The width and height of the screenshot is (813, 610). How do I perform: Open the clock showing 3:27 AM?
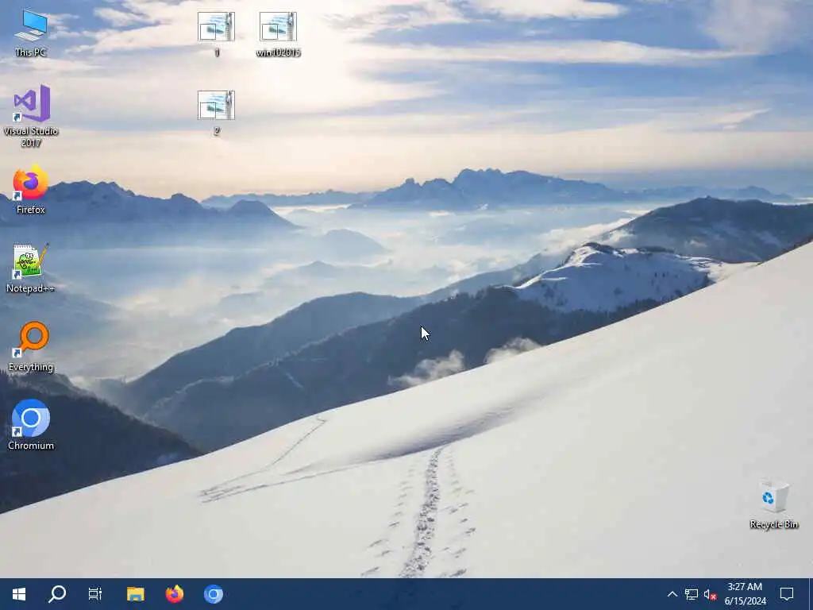click(x=745, y=594)
